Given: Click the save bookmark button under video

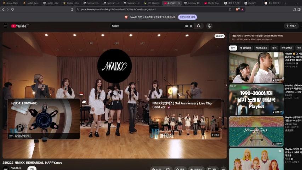Looking at the screenshot, I should (212, 169).
